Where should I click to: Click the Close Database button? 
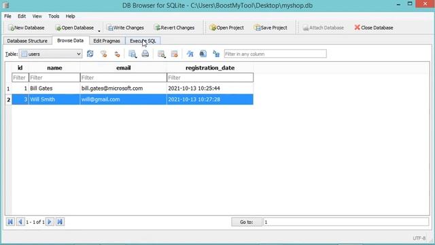pos(374,27)
